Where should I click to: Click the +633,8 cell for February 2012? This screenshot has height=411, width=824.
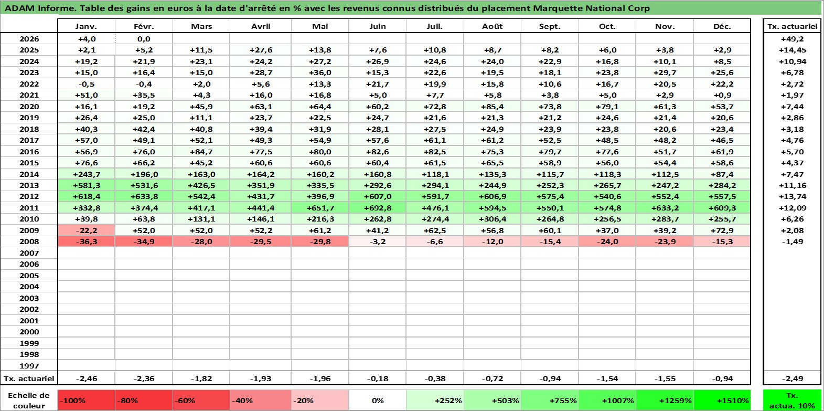144,196
